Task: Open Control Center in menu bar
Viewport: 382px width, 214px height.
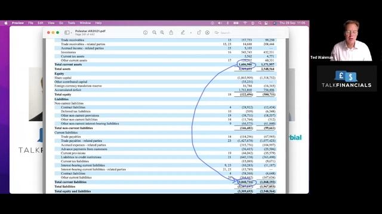Action: (x=267, y=23)
